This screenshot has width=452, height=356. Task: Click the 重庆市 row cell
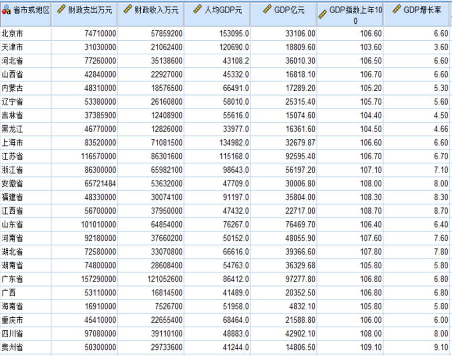tap(26, 320)
